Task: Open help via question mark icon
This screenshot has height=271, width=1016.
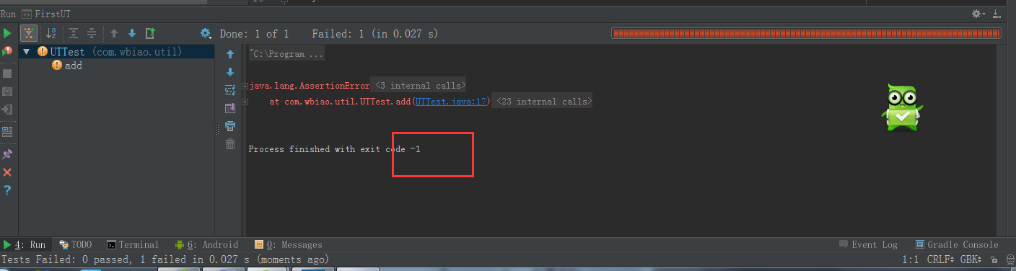Action: point(7,190)
